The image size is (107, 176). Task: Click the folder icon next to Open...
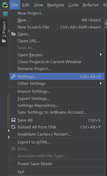13,34
